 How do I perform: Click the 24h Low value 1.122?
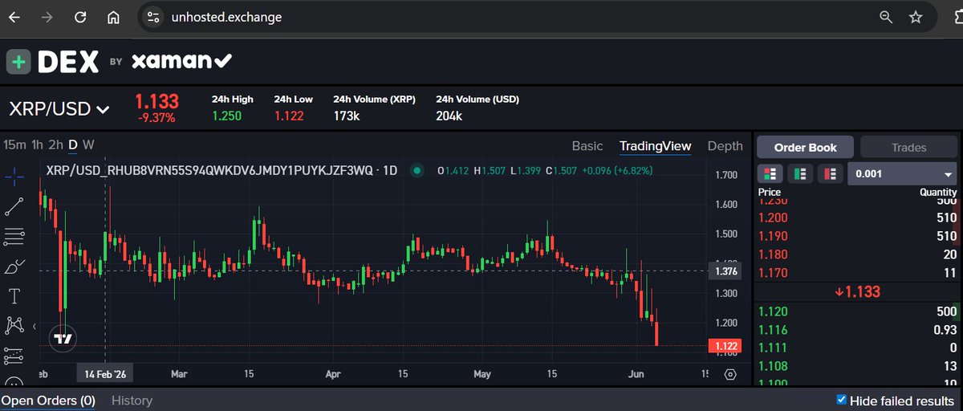(288, 116)
